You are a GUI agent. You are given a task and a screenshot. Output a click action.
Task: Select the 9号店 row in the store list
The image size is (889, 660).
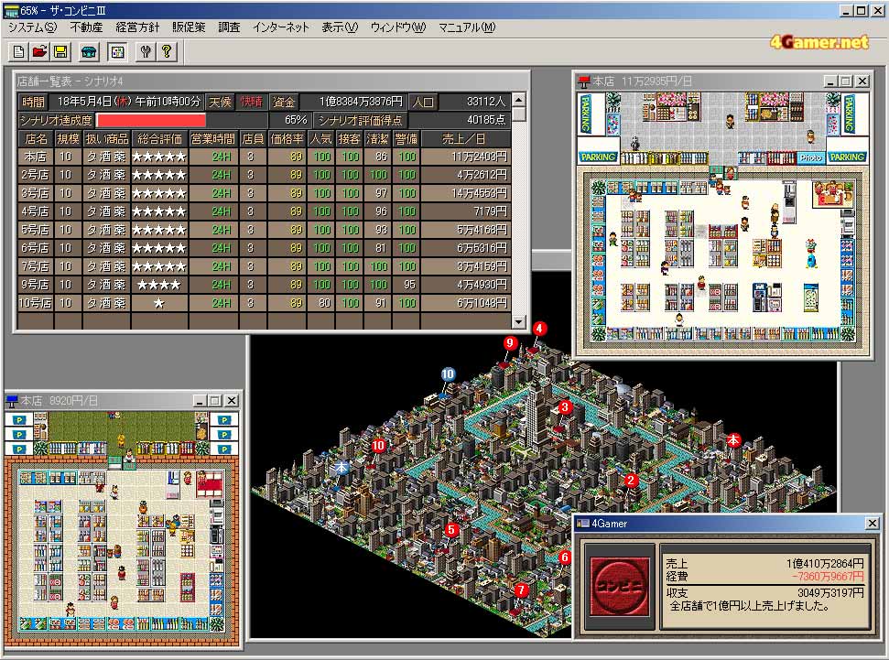click(x=265, y=285)
